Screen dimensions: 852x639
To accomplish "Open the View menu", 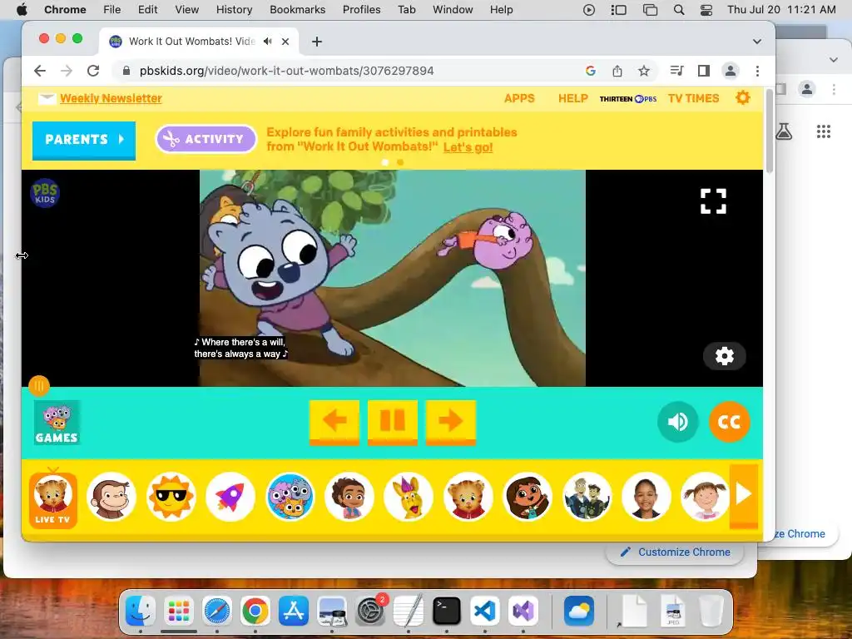I will [x=186, y=10].
